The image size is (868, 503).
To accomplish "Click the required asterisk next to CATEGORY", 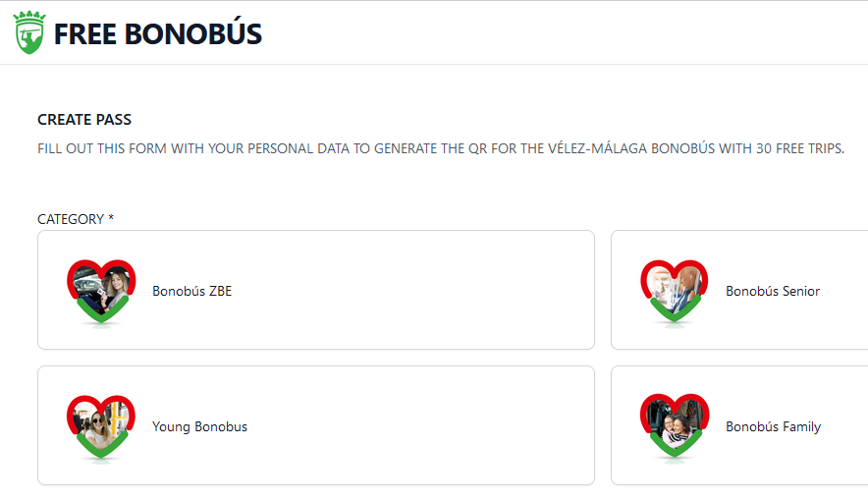I will [111, 218].
